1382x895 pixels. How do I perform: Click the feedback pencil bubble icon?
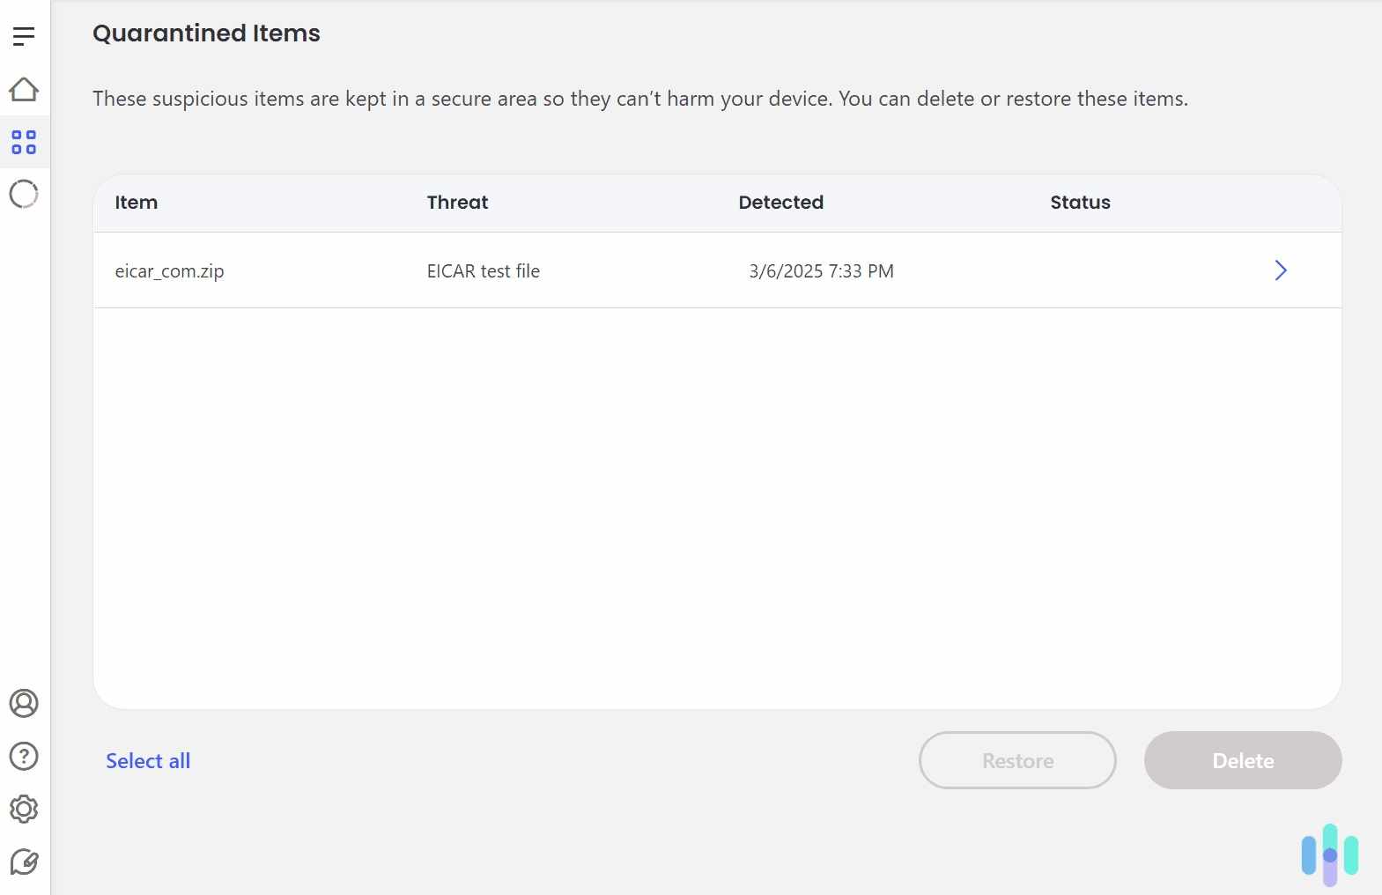[x=24, y=862]
